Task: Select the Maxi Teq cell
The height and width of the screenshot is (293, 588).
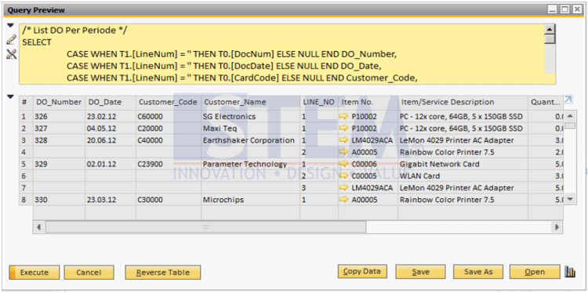Action: [x=251, y=128]
